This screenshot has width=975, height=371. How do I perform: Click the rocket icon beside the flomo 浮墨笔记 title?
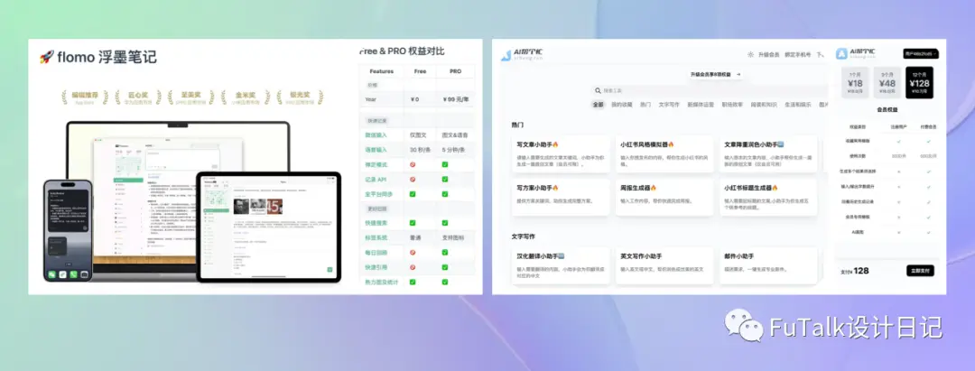(47, 57)
